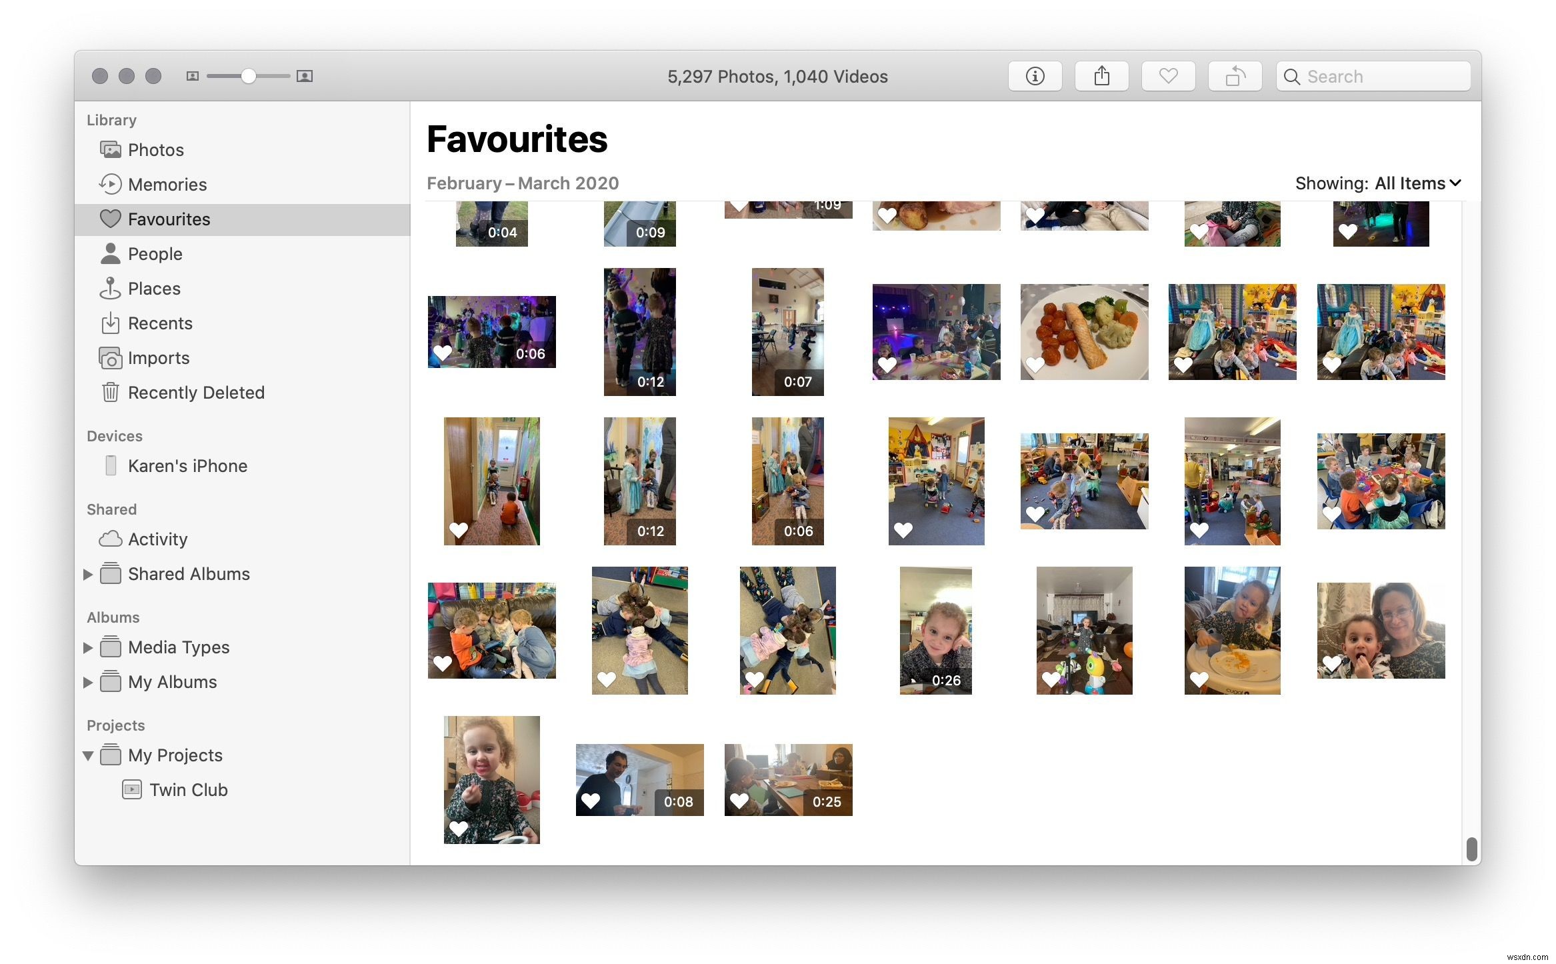Screen dimensions: 1556x964
Task: Collapse the My Projects folder
Action: click(87, 755)
